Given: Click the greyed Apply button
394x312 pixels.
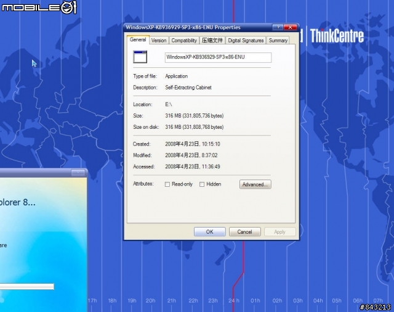Looking at the screenshot, I should click(x=279, y=232).
